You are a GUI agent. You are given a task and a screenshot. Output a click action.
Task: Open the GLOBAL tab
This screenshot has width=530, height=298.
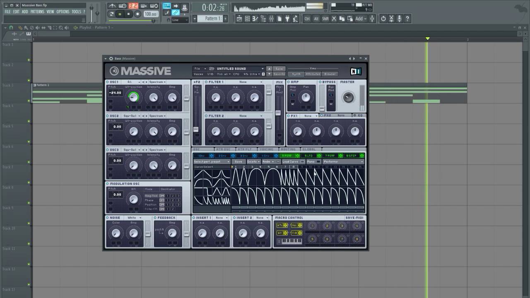point(309,149)
